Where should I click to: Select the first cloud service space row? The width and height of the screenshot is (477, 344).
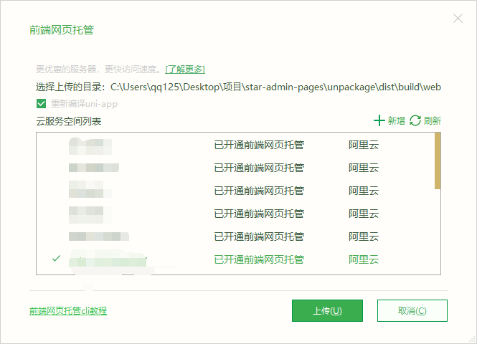click(237, 145)
